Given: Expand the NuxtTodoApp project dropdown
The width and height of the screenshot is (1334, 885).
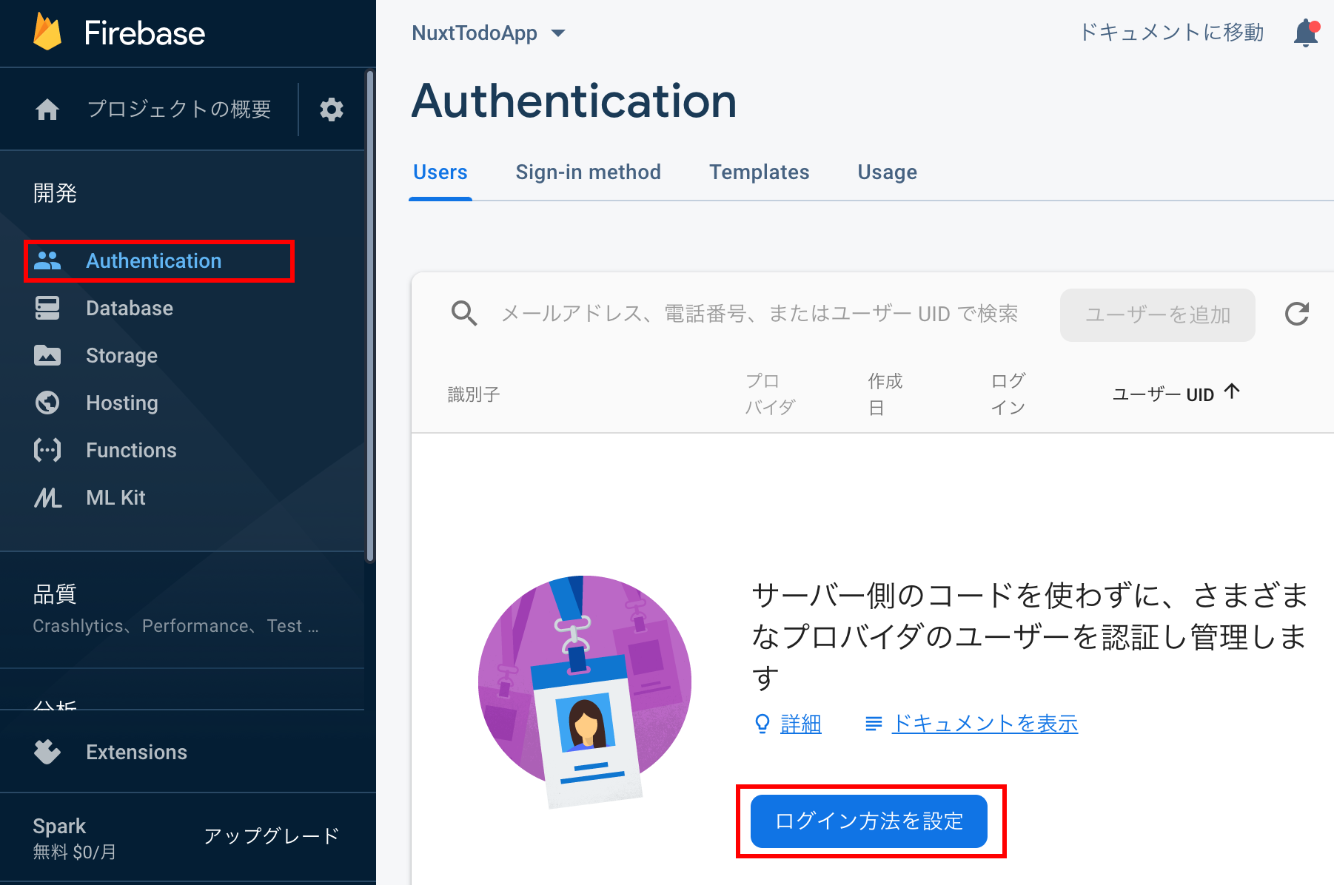Looking at the screenshot, I should (488, 33).
